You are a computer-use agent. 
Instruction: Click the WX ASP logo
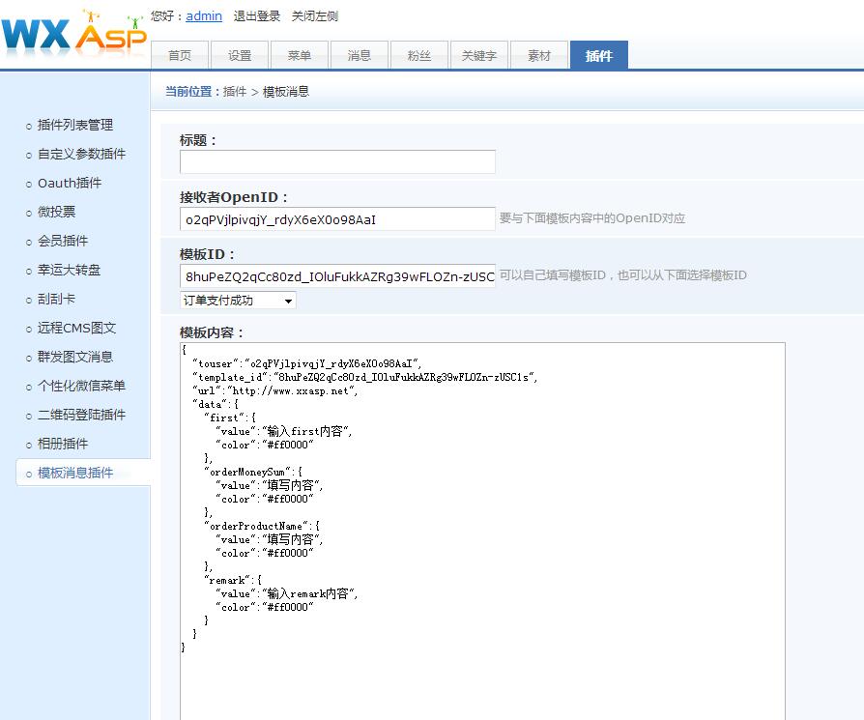click(73, 33)
